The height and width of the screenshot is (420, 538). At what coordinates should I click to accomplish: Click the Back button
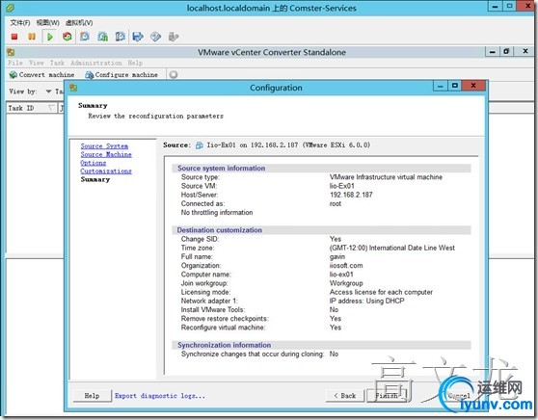pyautogui.click(x=345, y=396)
